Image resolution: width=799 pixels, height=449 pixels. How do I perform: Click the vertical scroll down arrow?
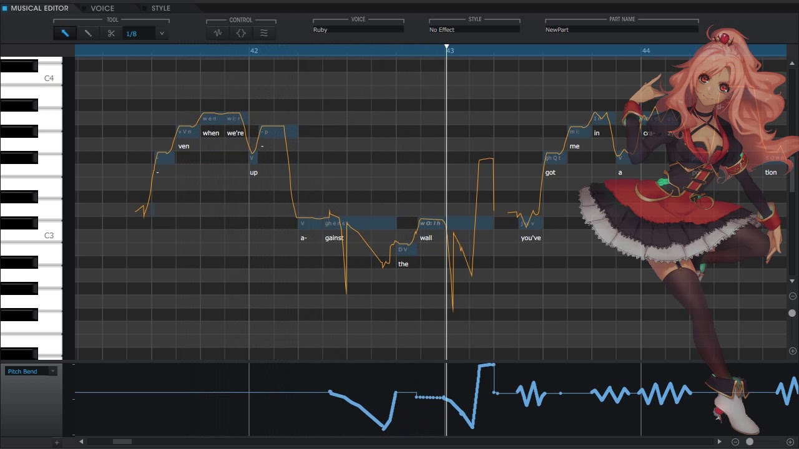[x=793, y=281]
